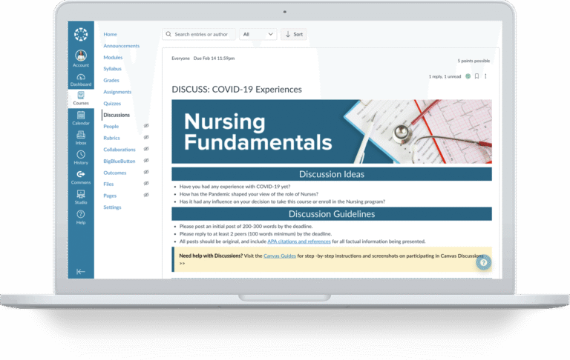The height and width of the screenshot is (360, 570).
Task: Go to the Dashboard from the sidebar
Action: pos(81,78)
